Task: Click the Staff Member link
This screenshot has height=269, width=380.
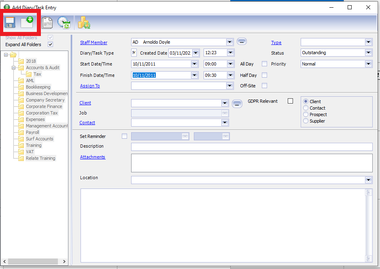Action: [93, 42]
